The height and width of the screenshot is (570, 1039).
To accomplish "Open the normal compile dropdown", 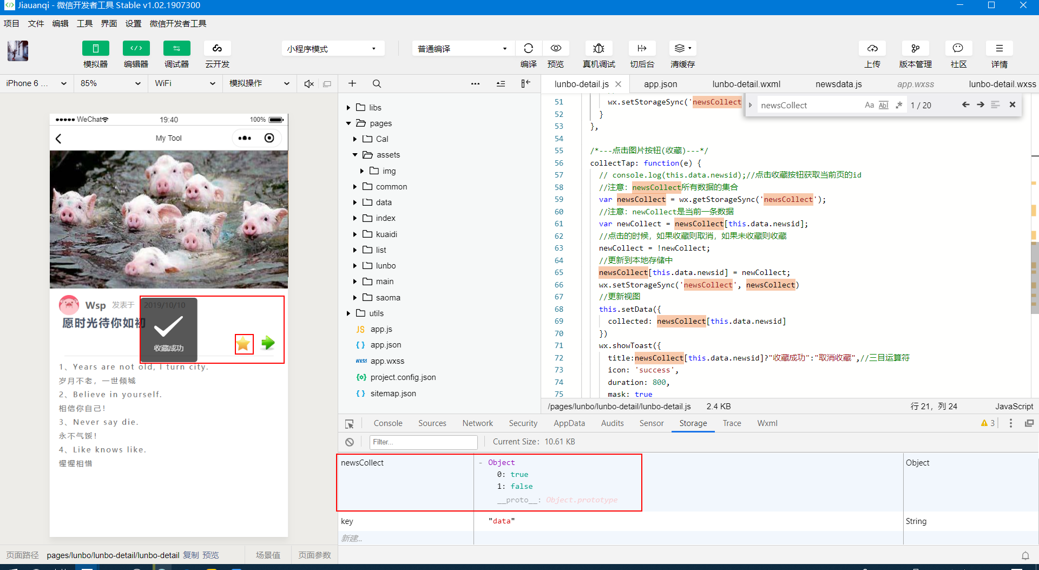I will 463,49.
